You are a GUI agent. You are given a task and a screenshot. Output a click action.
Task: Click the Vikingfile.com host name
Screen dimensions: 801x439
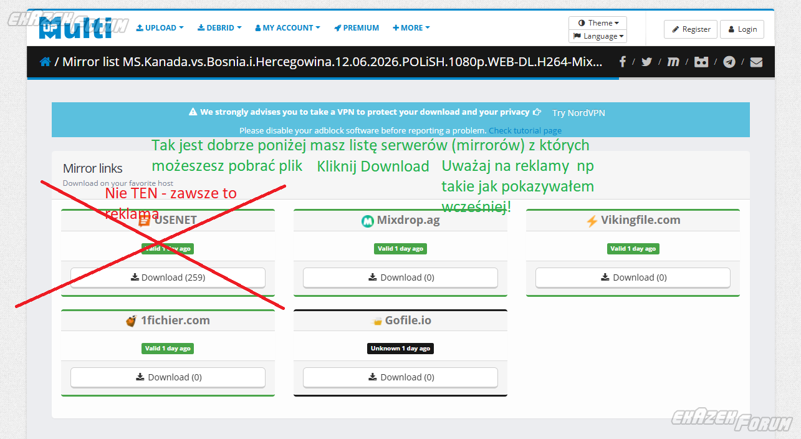(640, 220)
